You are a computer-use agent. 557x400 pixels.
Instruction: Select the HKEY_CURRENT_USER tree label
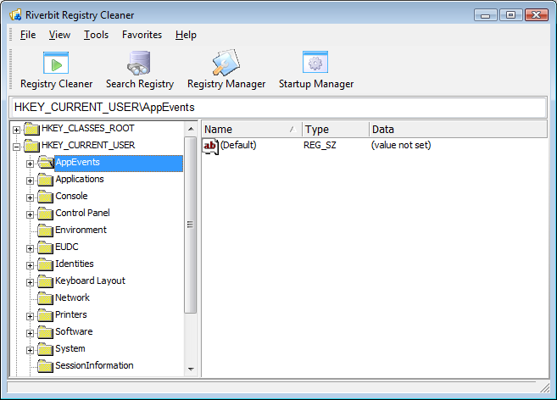[x=88, y=145]
